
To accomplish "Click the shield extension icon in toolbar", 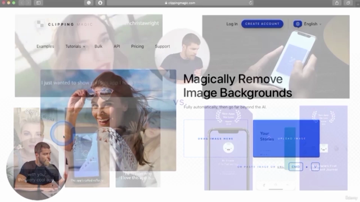I will (100, 3).
